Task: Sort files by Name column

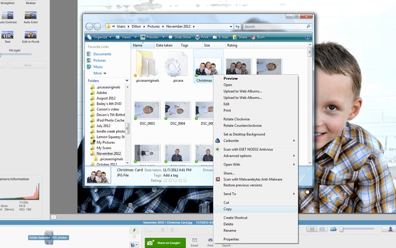Action: (x=143, y=45)
